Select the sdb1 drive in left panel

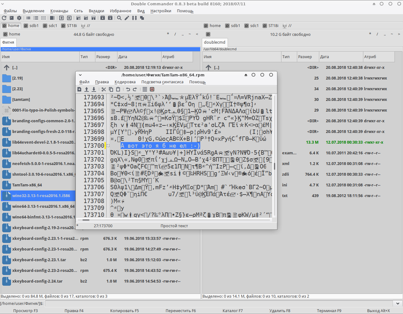(x=31, y=26)
